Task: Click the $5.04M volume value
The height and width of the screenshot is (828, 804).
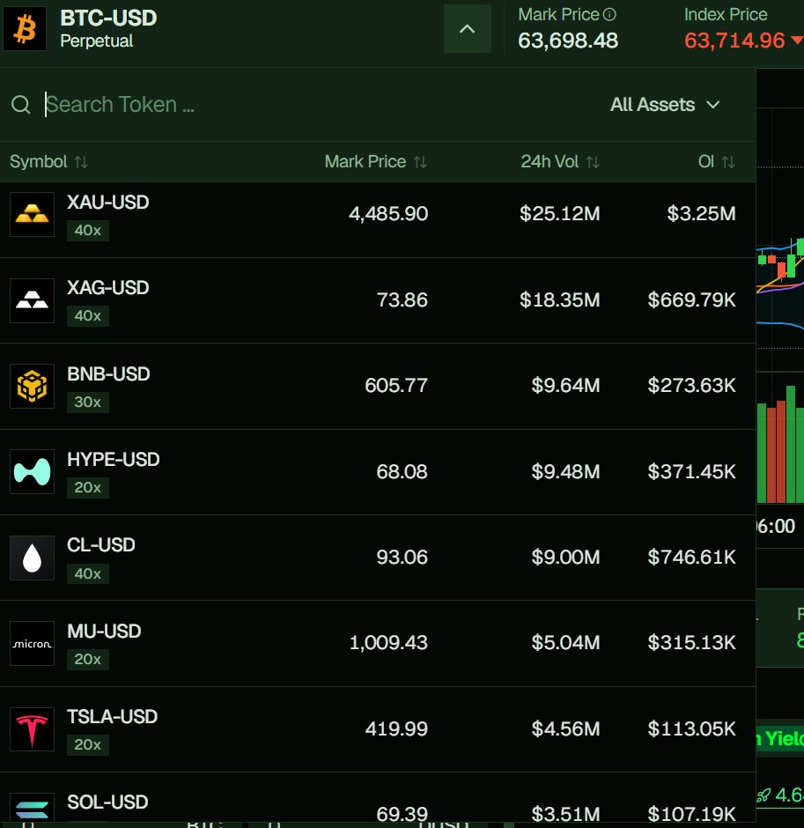Action: click(565, 643)
